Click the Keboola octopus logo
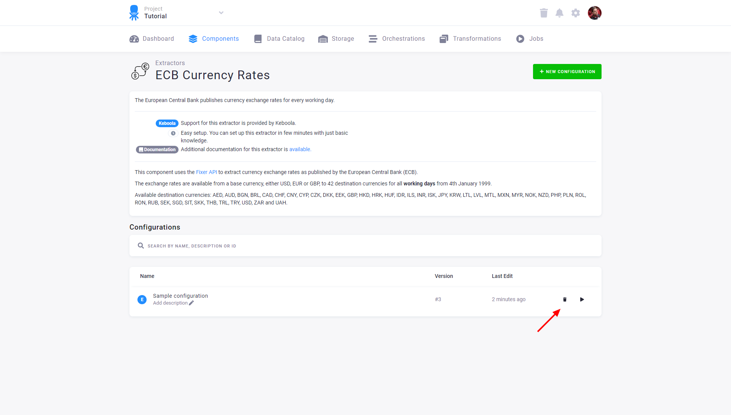 tap(134, 13)
